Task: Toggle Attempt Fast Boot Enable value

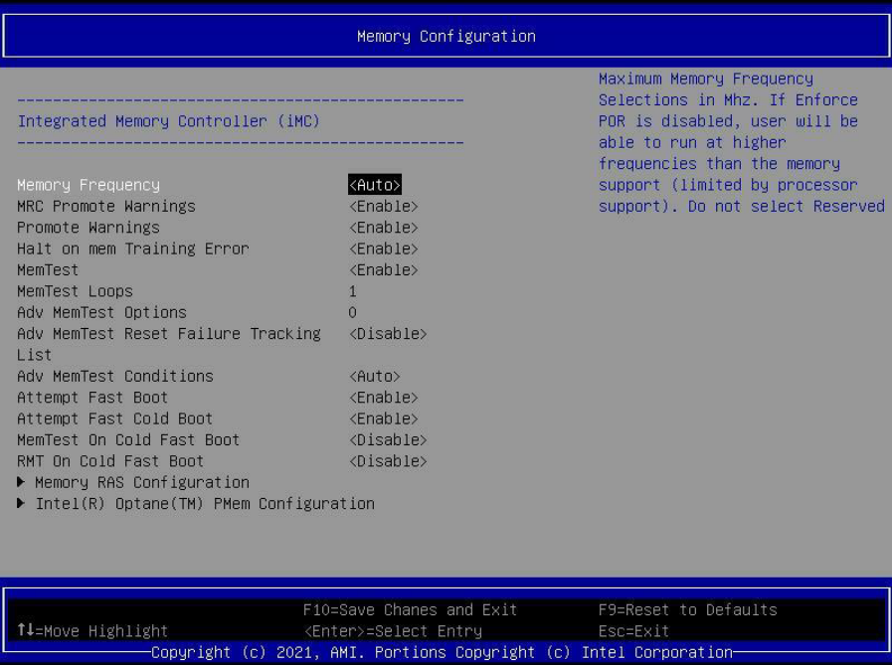Action: coord(384,398)
